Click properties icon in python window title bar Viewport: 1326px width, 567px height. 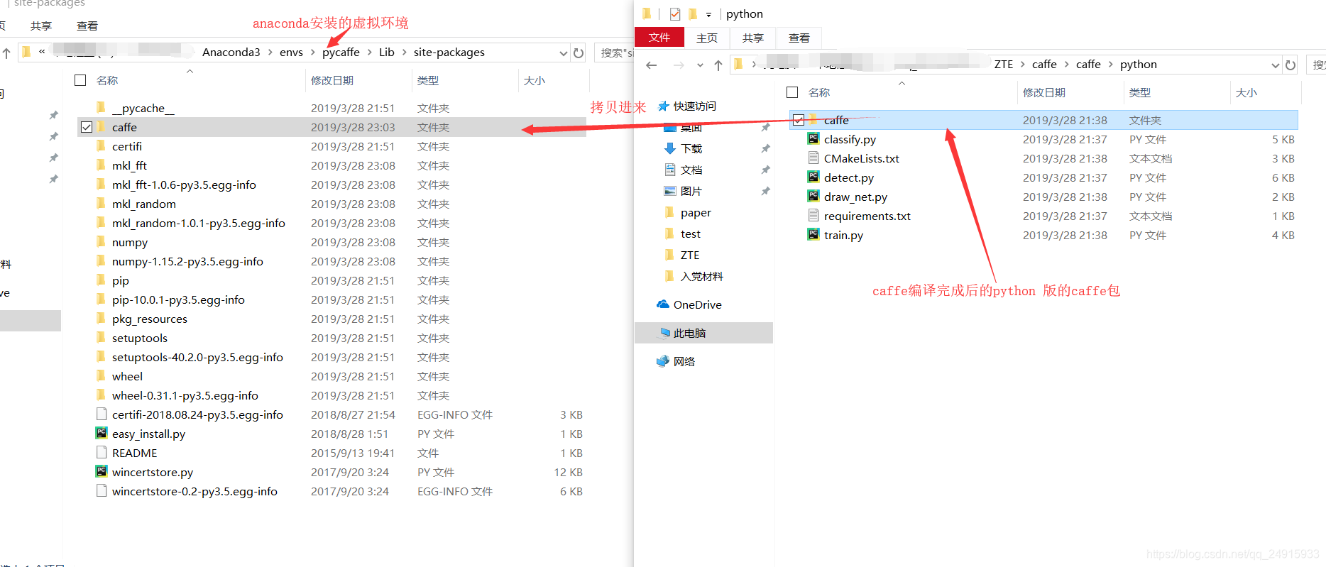point(675,13)
